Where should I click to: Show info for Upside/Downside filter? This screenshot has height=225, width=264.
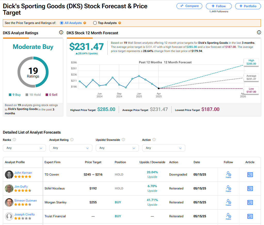(123, 140)
